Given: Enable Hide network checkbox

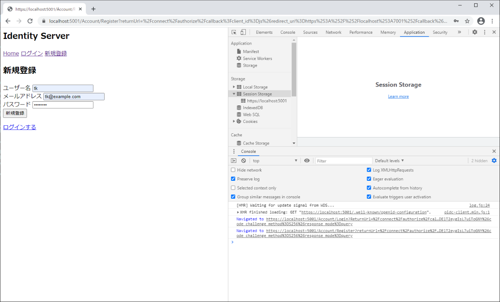Looking at the screenshot, I should [233, 170].
